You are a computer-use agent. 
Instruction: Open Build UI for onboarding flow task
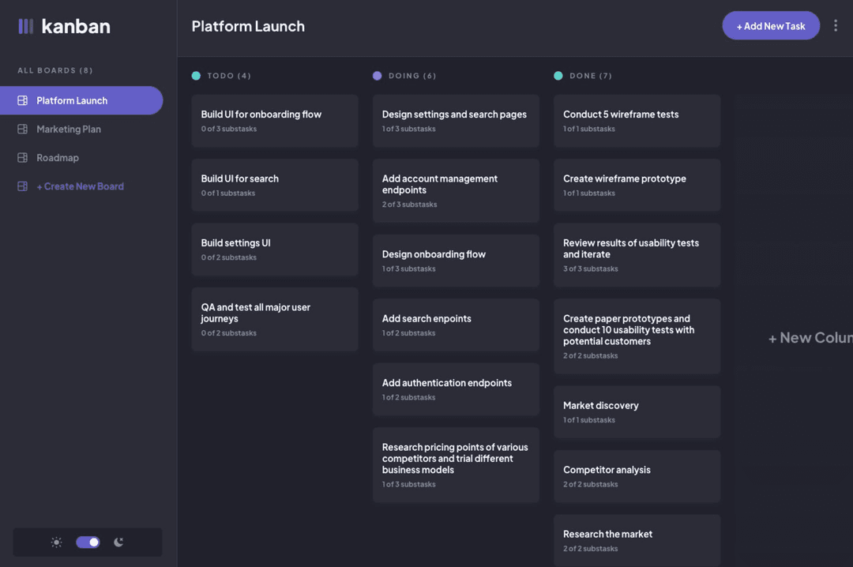point(275,121)
